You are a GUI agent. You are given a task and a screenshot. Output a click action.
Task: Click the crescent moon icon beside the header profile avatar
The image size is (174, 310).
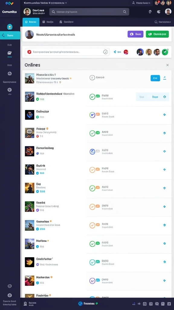pos(159,12)
